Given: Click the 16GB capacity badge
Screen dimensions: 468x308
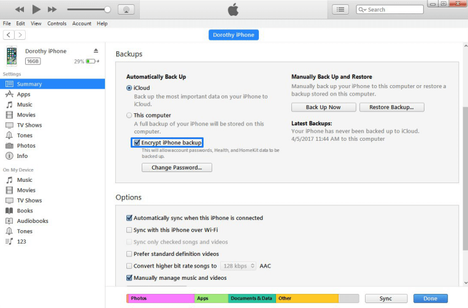Looking at the screenshot, I should (x=33, y=61).
